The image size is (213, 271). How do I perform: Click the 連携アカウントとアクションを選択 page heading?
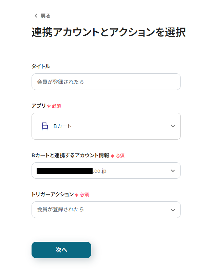click(x=109, y=32)
